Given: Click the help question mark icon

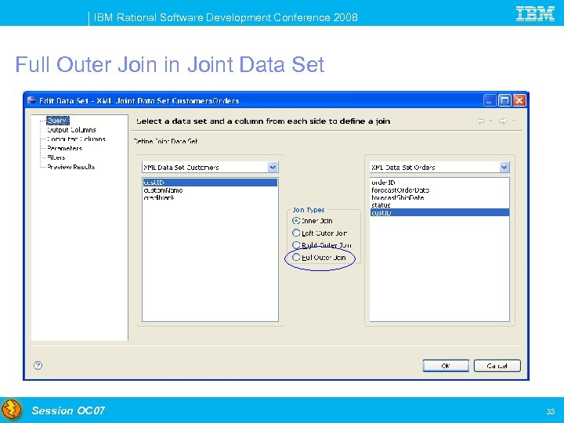Looking at the screenshot, I should point(38,366).
